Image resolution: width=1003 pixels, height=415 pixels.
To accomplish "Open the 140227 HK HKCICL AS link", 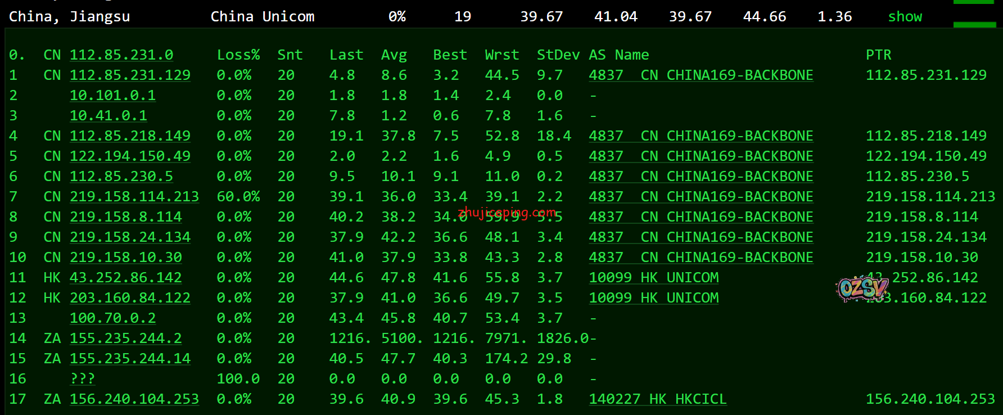I will click(x=657, y=399).
